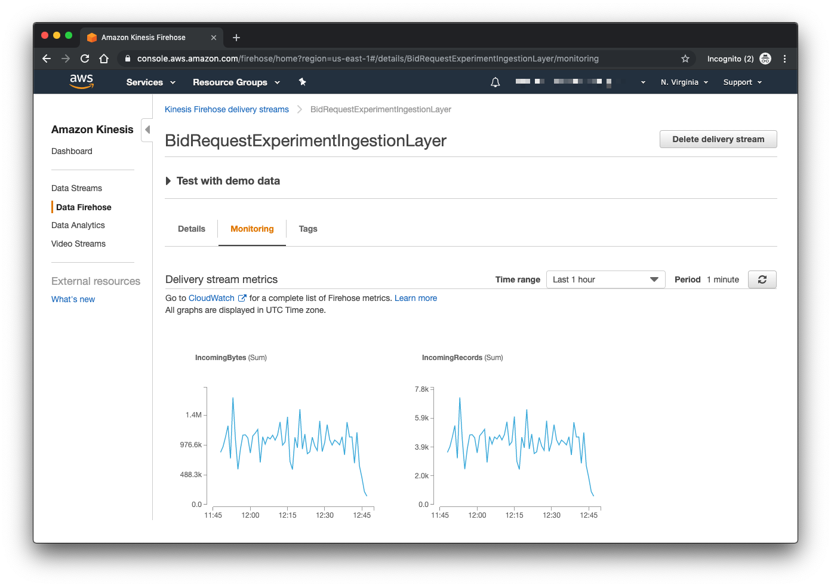Open the What's new link
831x587 pixels.
pyautogui.click(x=73, y=299)
